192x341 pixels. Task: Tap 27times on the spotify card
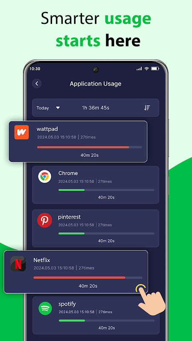tap(105, 312)
